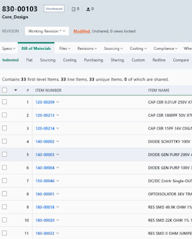Click the Unreleased status badge
The height and width of the screenshot is (239, 192).
tap(54, 9)
